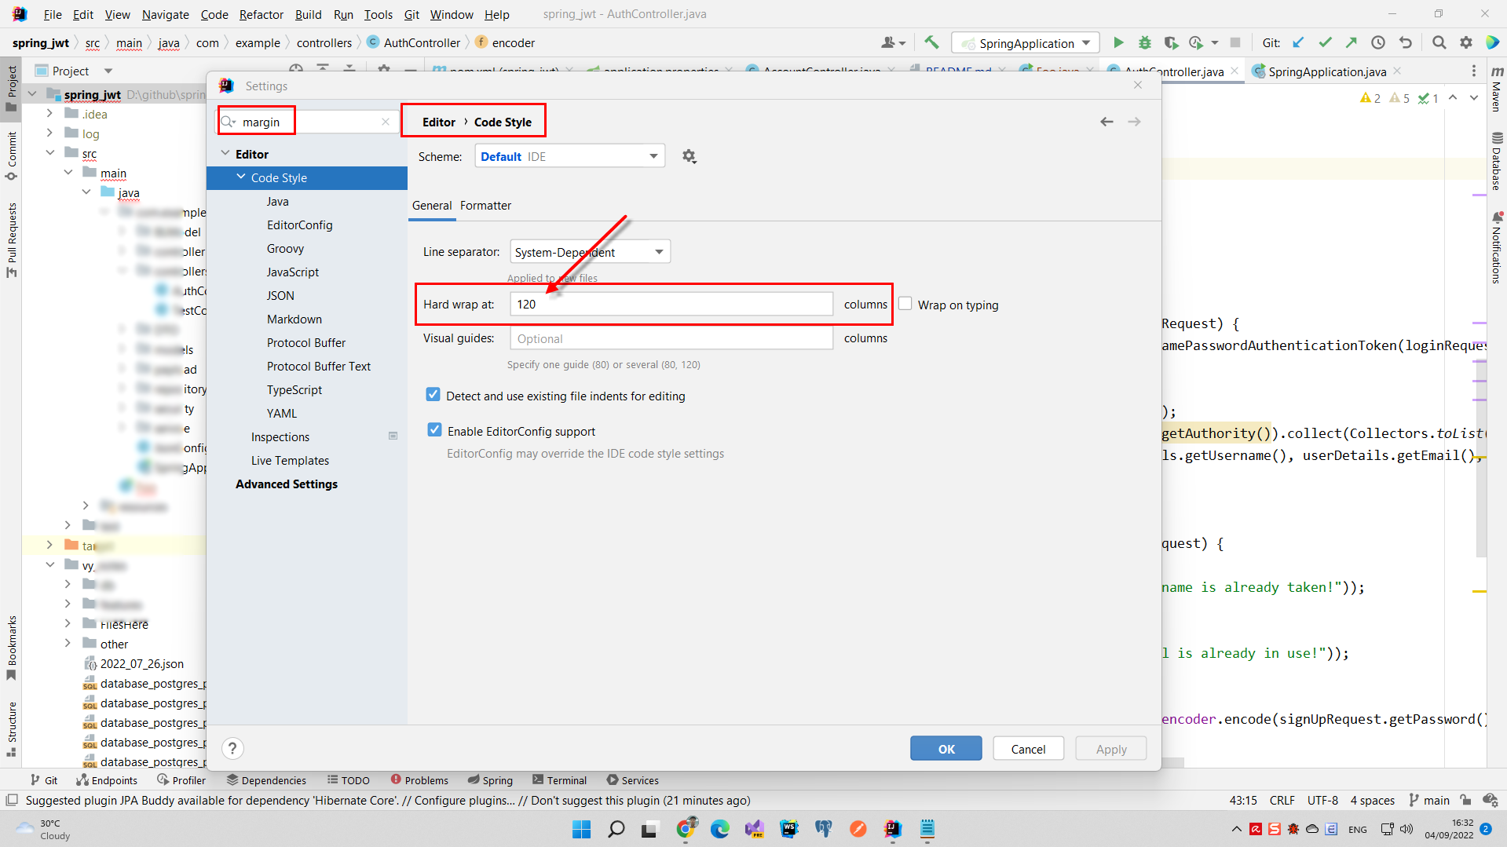Select Inspections in settings tree

(280, 437)
